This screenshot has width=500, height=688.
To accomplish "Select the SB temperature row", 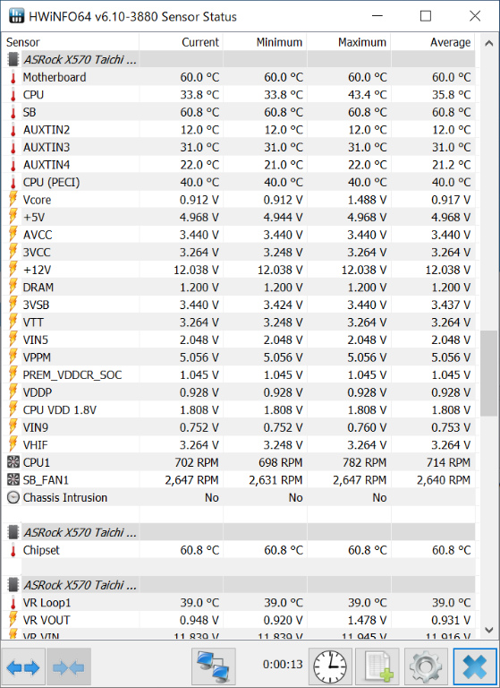I will pyautogui.click(x=239, y=112).
